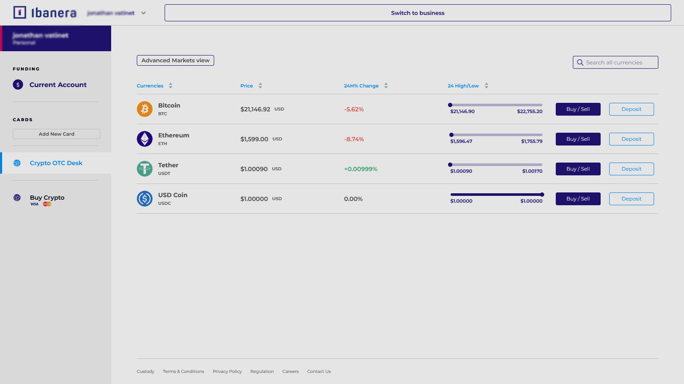Click Ethereum low value $1,596.47
This screenshot has height=384, width=684.
coord(461,141)
